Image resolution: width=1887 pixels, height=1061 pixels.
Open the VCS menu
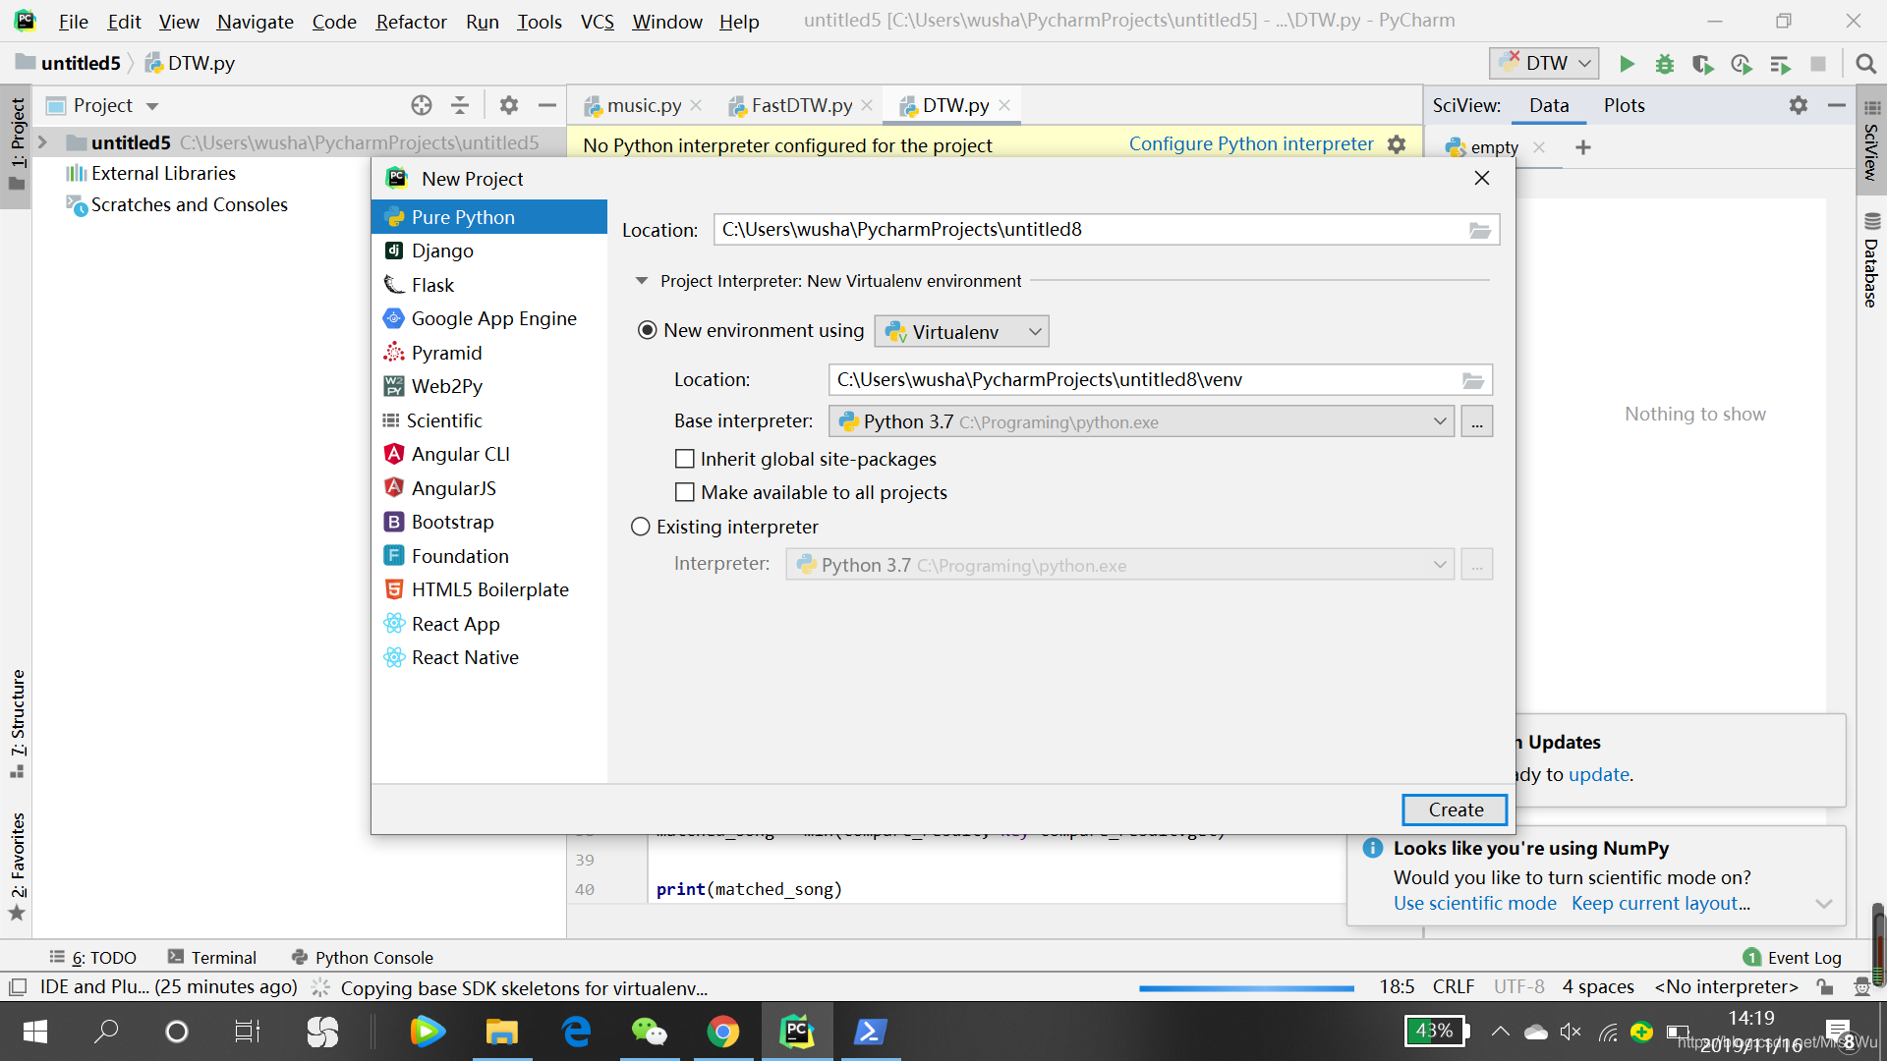tap(597, 22)
